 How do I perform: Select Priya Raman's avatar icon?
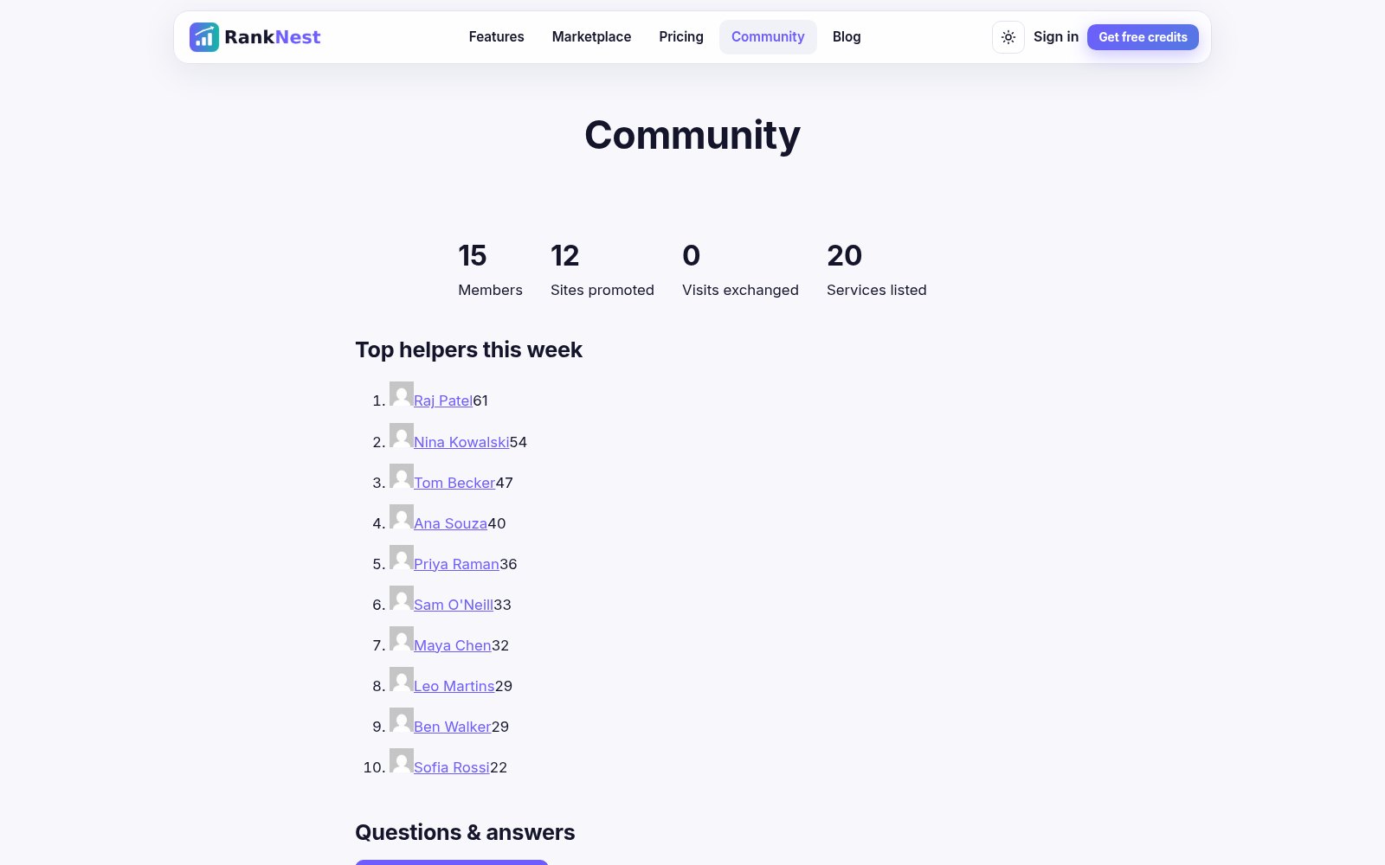[x=402, y=557]
